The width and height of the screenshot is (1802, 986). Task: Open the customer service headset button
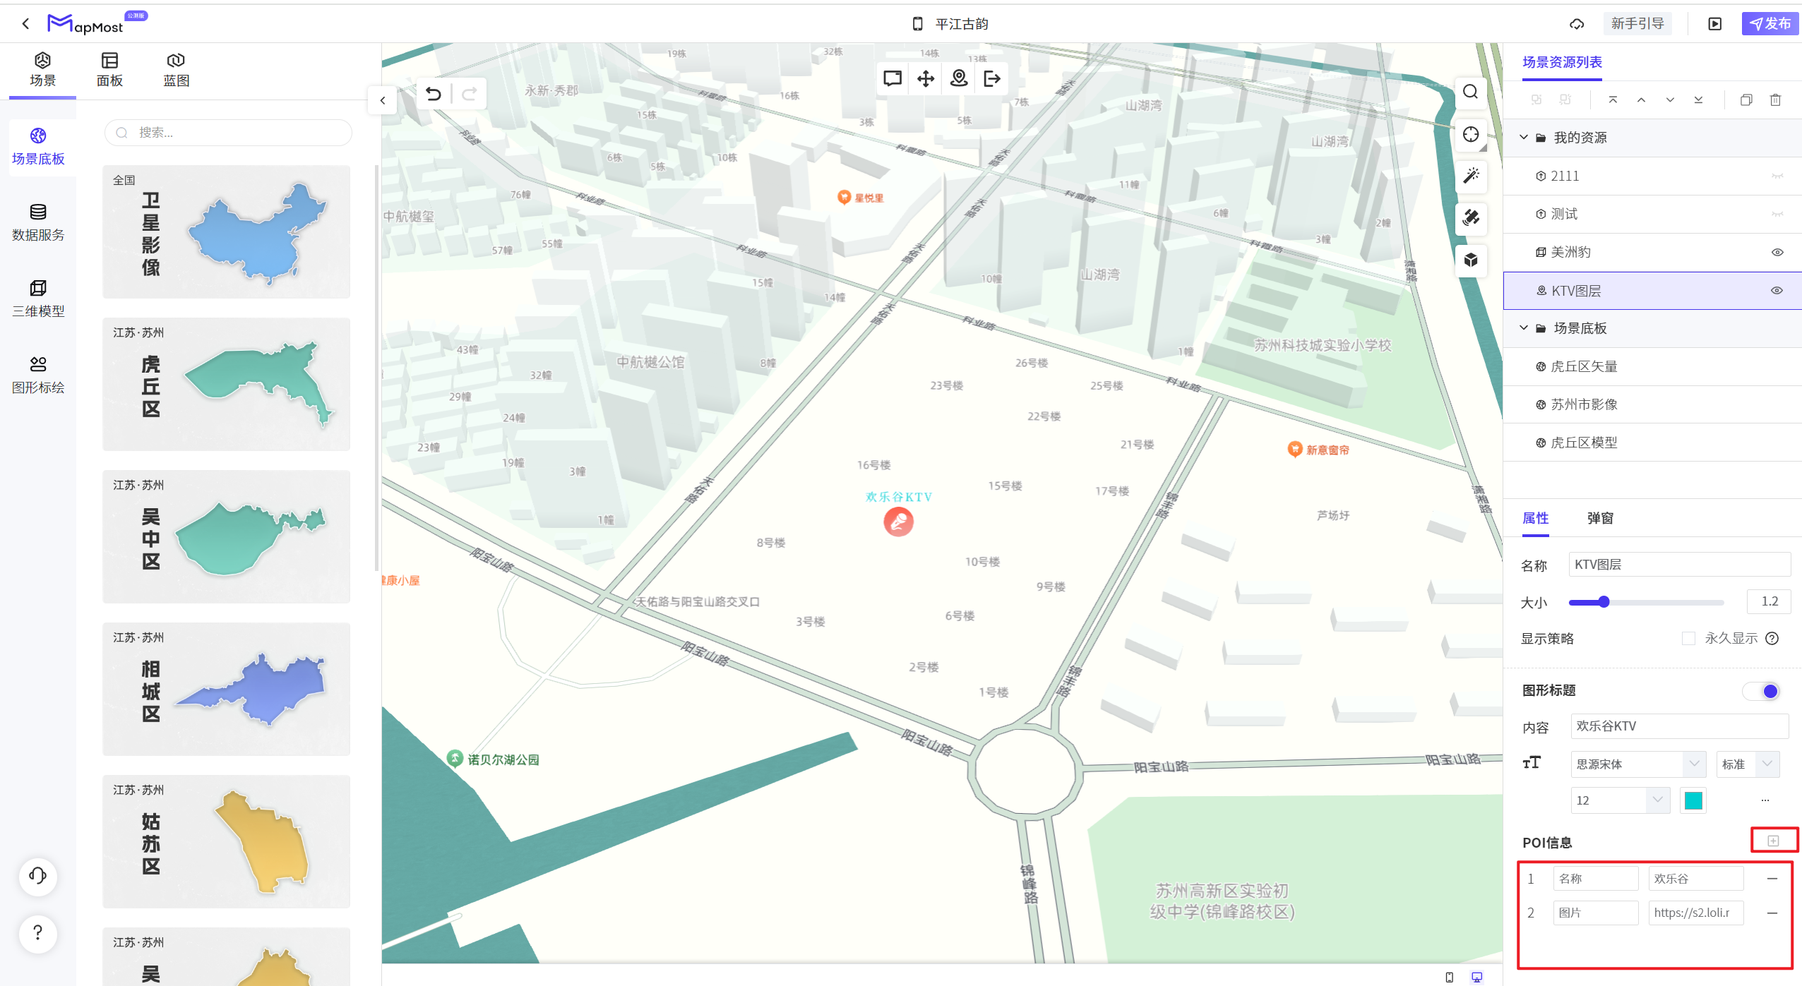click(x=38, y=876)
